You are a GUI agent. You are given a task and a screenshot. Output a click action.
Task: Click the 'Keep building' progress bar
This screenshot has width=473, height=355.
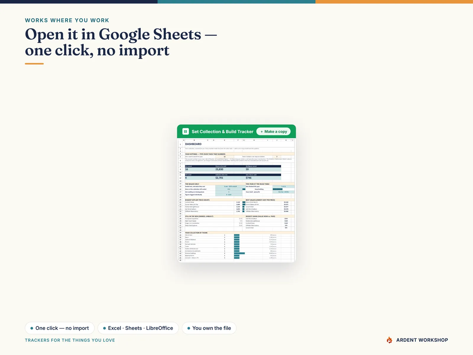click(277, 189)
